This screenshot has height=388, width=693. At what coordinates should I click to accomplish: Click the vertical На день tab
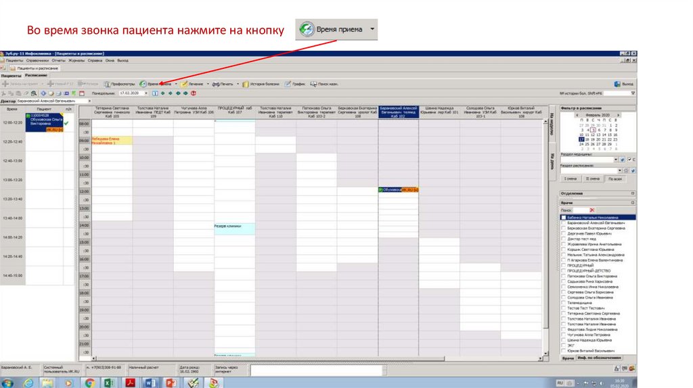552,162
